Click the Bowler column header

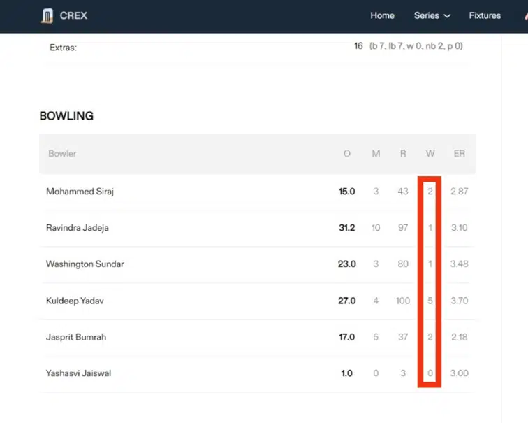coord(62,153)
